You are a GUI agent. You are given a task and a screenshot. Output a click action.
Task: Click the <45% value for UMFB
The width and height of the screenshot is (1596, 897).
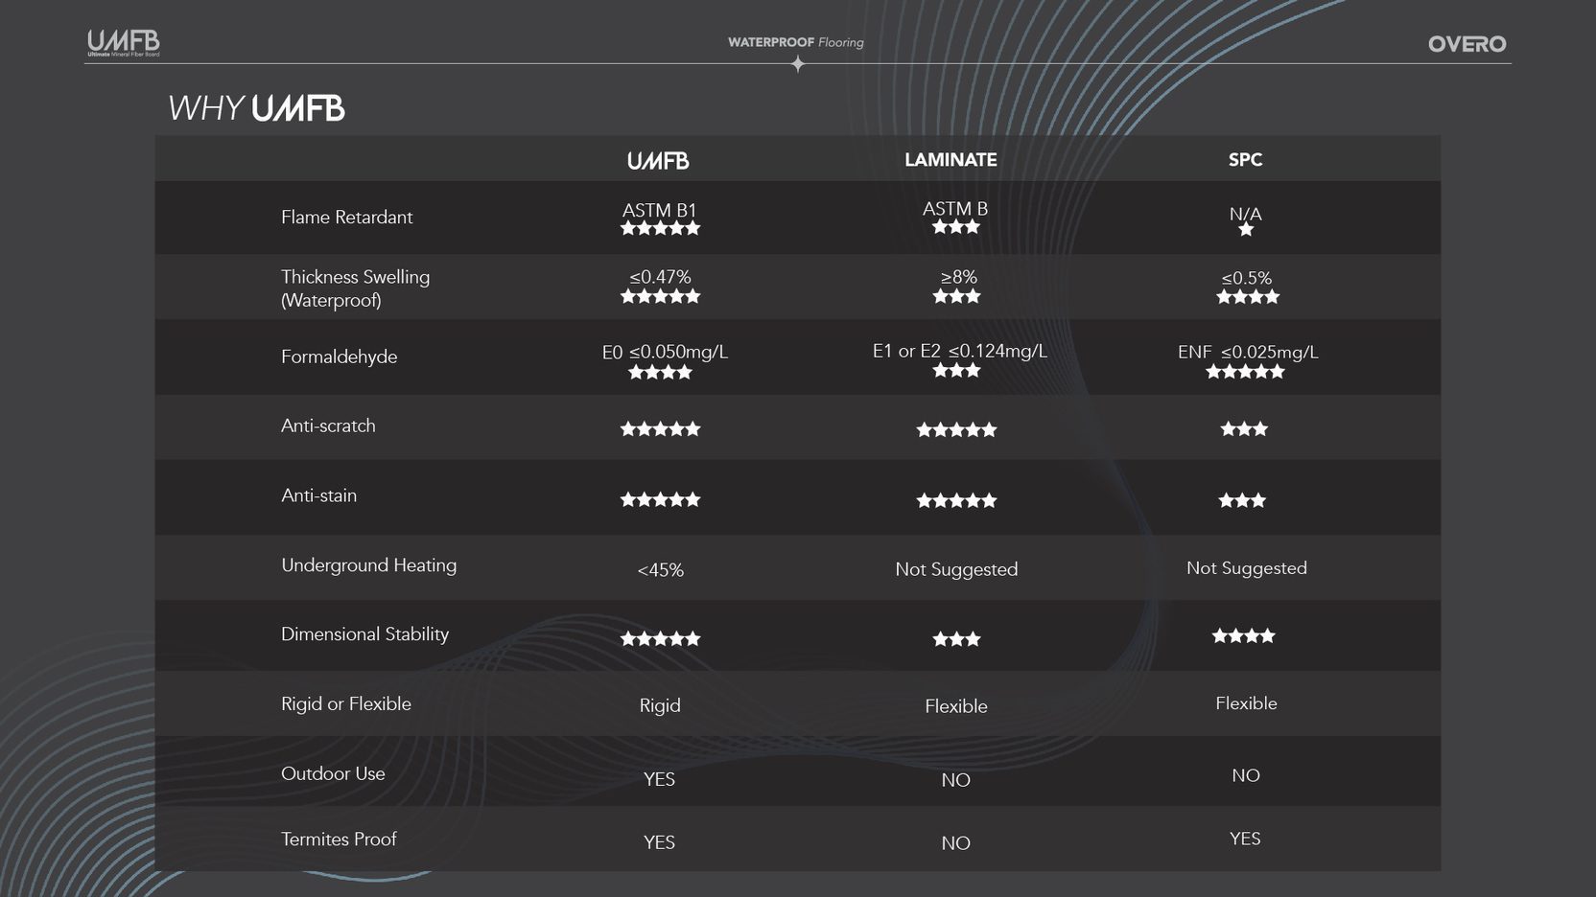[660, 570]
